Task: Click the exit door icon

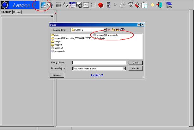Action: tap(159, 5)
